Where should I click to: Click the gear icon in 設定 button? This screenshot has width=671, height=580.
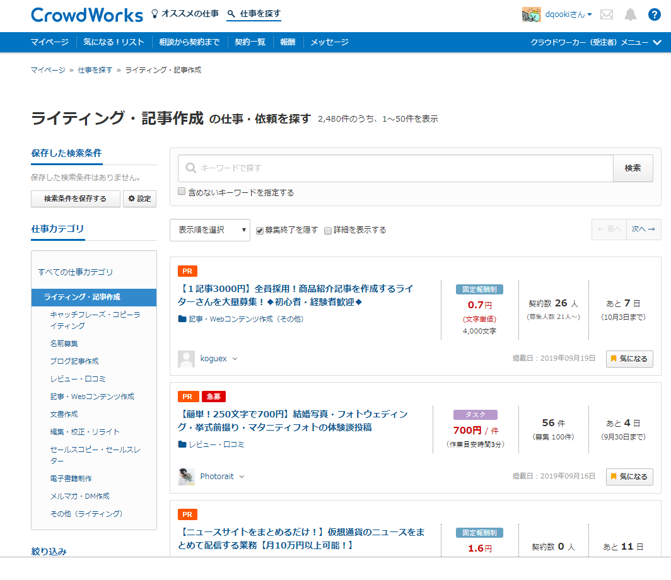pyautogui.click(x=131, y=199)
